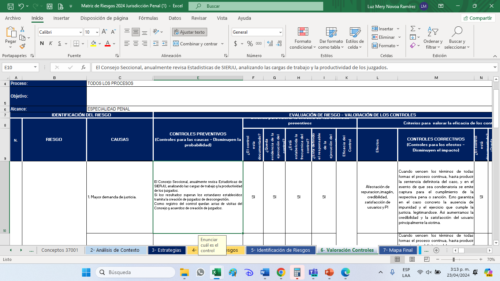Collapse the ribbon with chevron arrow
The width and height of the screenshot is (500, 281).
tap(495, 56)
